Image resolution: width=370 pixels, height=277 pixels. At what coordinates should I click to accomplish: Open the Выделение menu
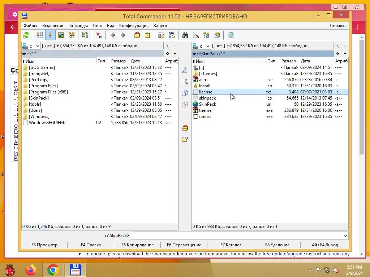click(53, 26)
